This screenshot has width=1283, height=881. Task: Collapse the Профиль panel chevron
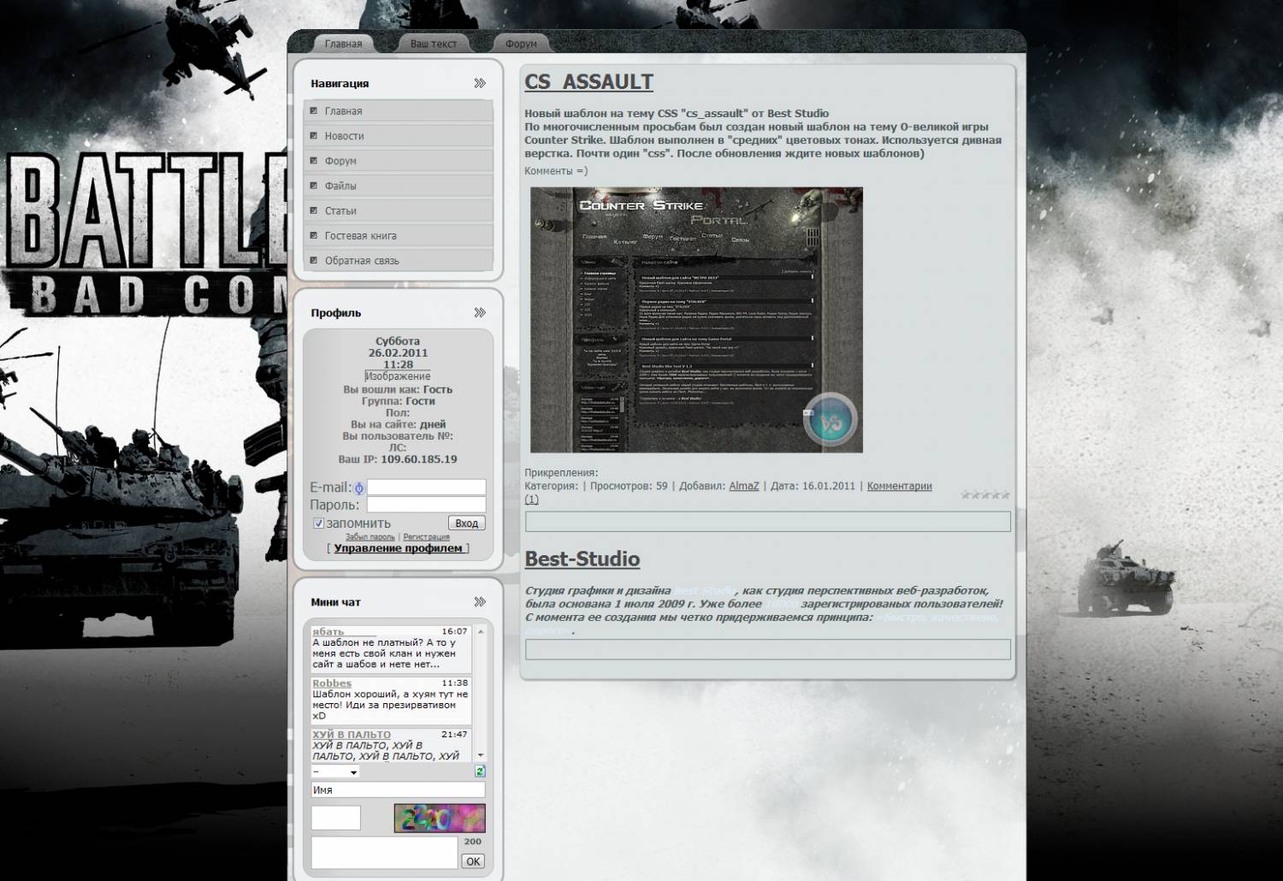click(x=480, y=312)
